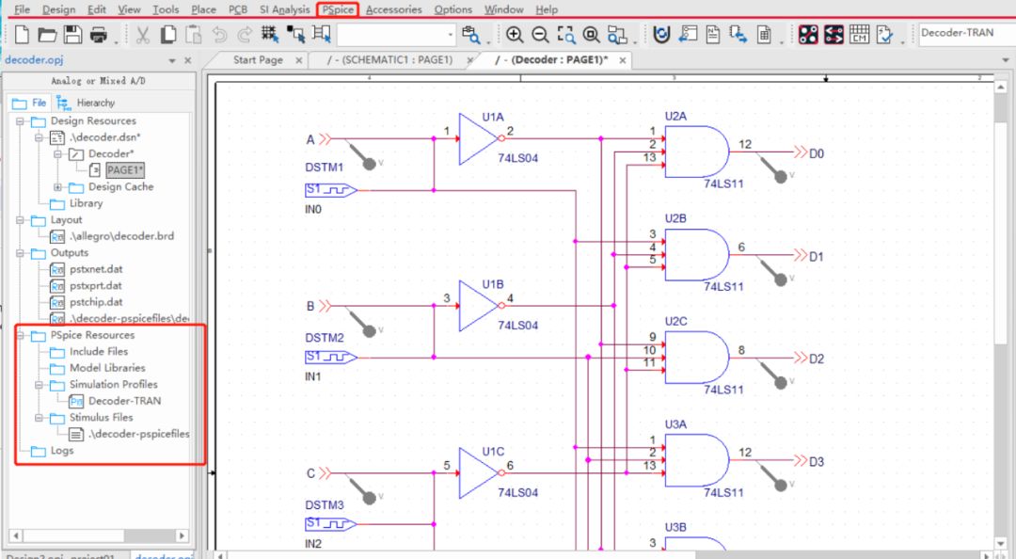Select the U1A 74LS04 inverter
The height and width of the screenshot is (559, 1016).
point(480,138)
